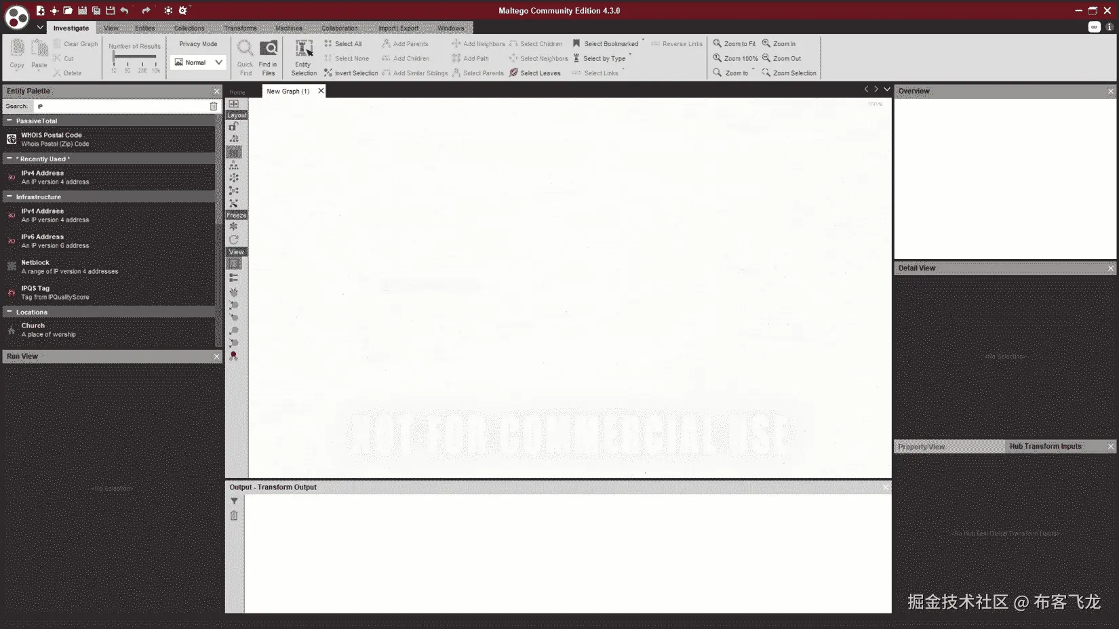Viewport: 1119px width, 629px height.
Task: Collapse the Recently Used category
Action: 9,159
